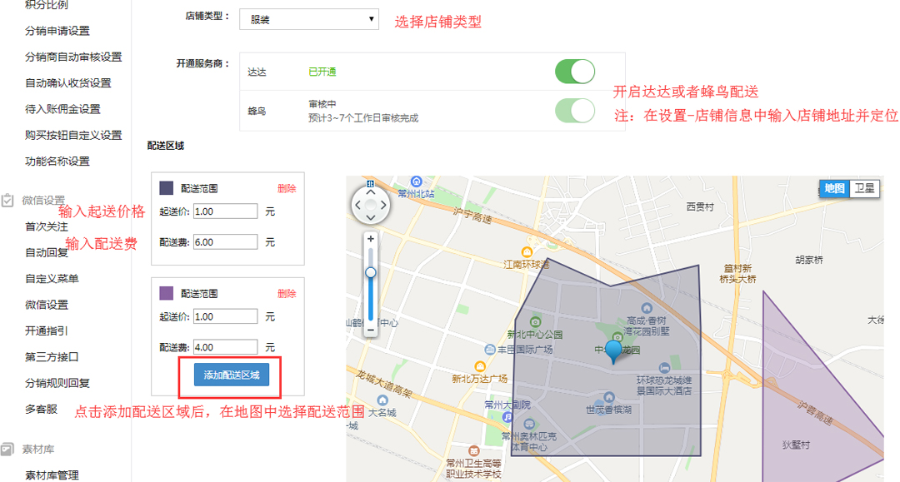This screenshot has width=900, height=482.
Task: Click the blue store location pin on map
Action: (614, 350)
